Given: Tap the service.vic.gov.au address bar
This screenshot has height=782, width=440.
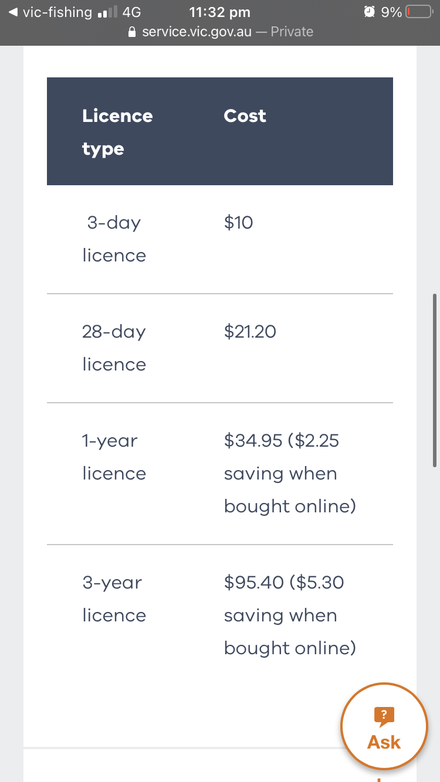Looking at the screenshot, I should [x=220, y=32].
